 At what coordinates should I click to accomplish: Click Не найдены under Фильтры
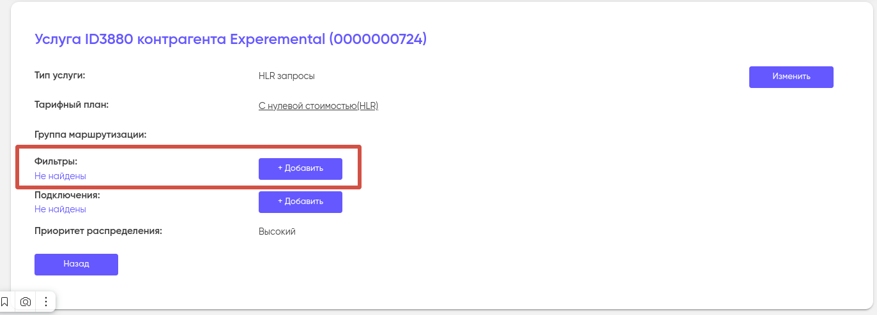[x=60, y=176]
